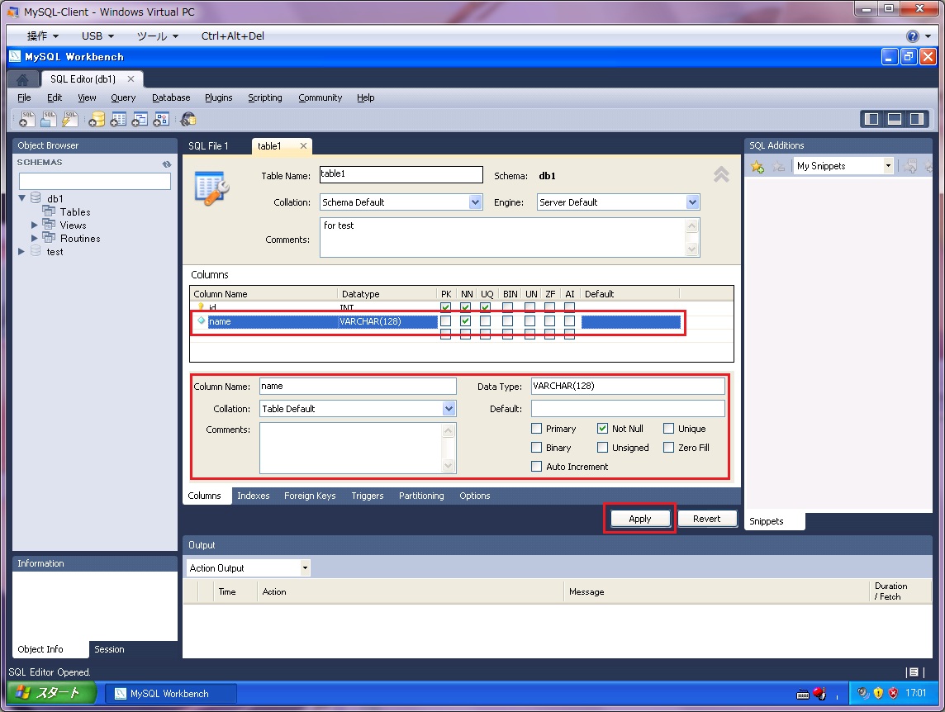Viewport: 945px width, 712px height.
Task: Open a SQL script file from toolbar
Action: coord(48,120)
